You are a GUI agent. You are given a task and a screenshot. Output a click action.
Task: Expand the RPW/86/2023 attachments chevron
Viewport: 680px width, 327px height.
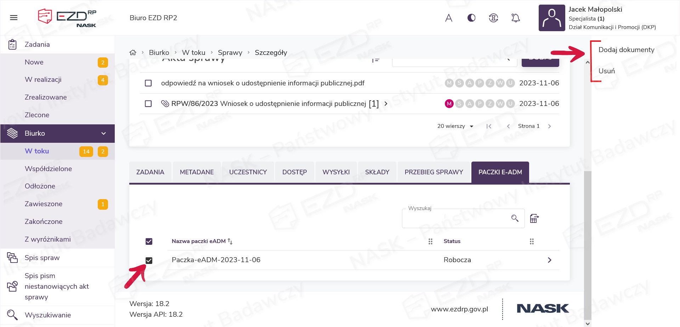(x=386, y=104)
